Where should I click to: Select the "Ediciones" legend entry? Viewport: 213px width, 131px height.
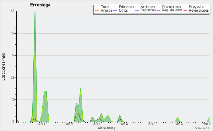pos(126,7)
